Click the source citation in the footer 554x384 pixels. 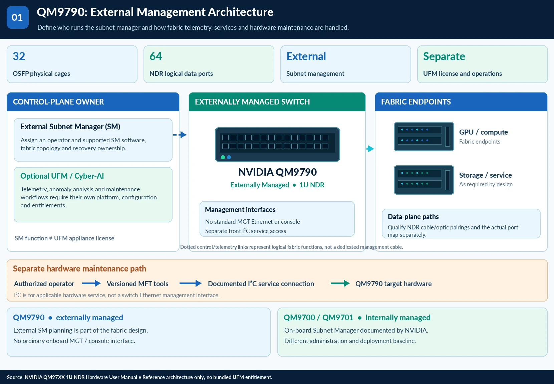[x=140, y=377]
